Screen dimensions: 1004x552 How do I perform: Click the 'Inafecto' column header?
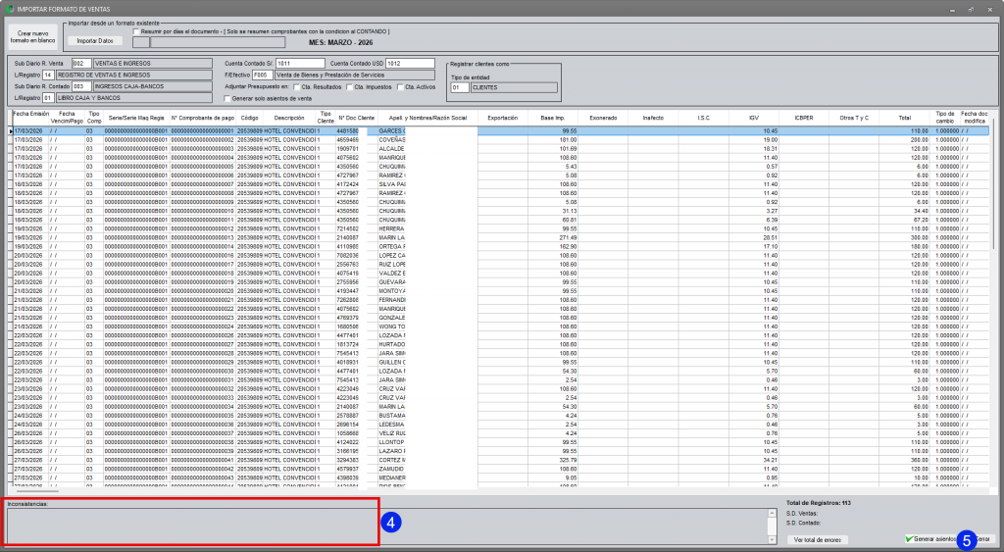click(653, 118)
